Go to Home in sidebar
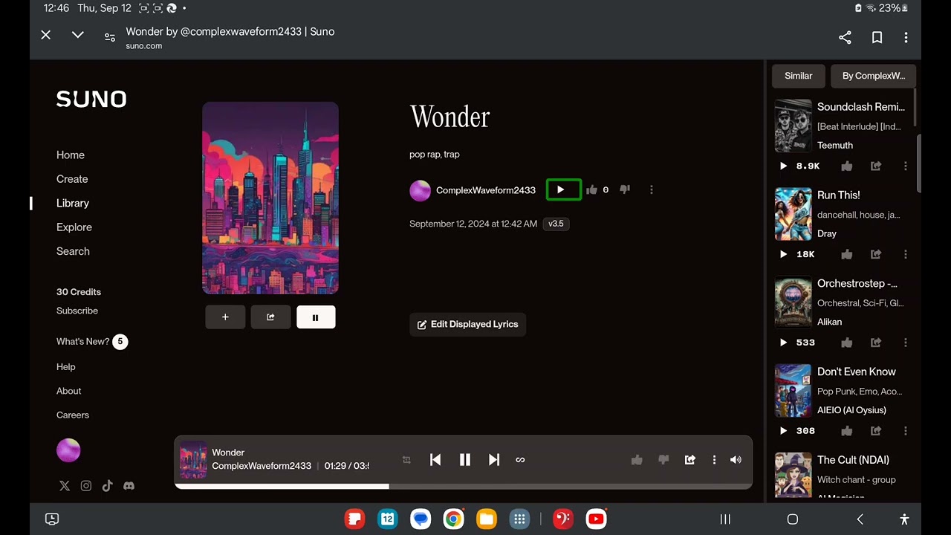Screen dimensions: 951x535 click(x=71, y=155)
